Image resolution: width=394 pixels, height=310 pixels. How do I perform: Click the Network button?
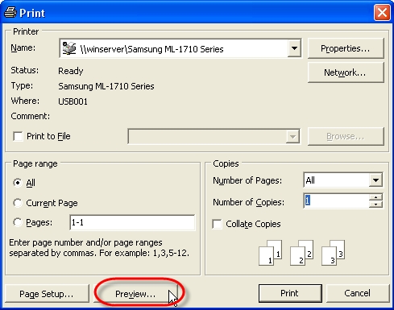click(346, 72)
